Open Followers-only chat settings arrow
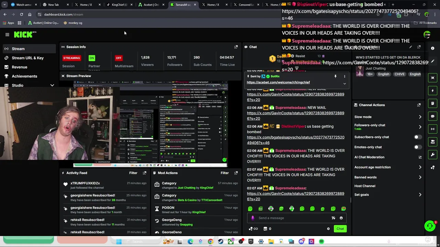Screen dimensions: 440x247 (420, 127)
